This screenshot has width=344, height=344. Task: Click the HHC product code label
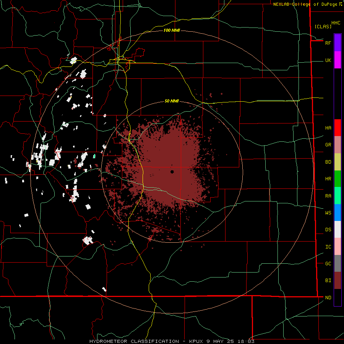pos(336,23)
